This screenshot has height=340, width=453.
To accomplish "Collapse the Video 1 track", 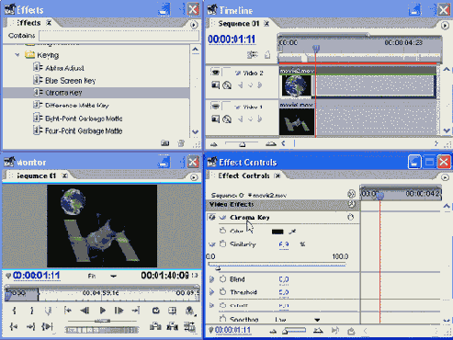I will coord(237,108).
